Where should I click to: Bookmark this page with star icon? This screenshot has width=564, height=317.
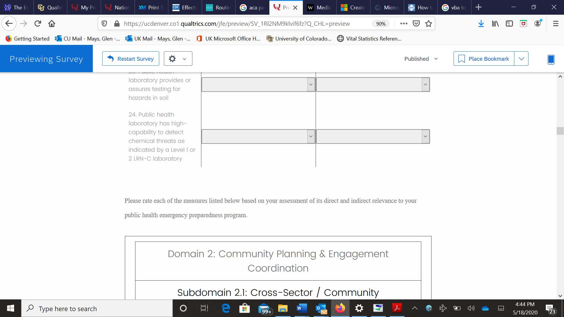click(429, 23)
